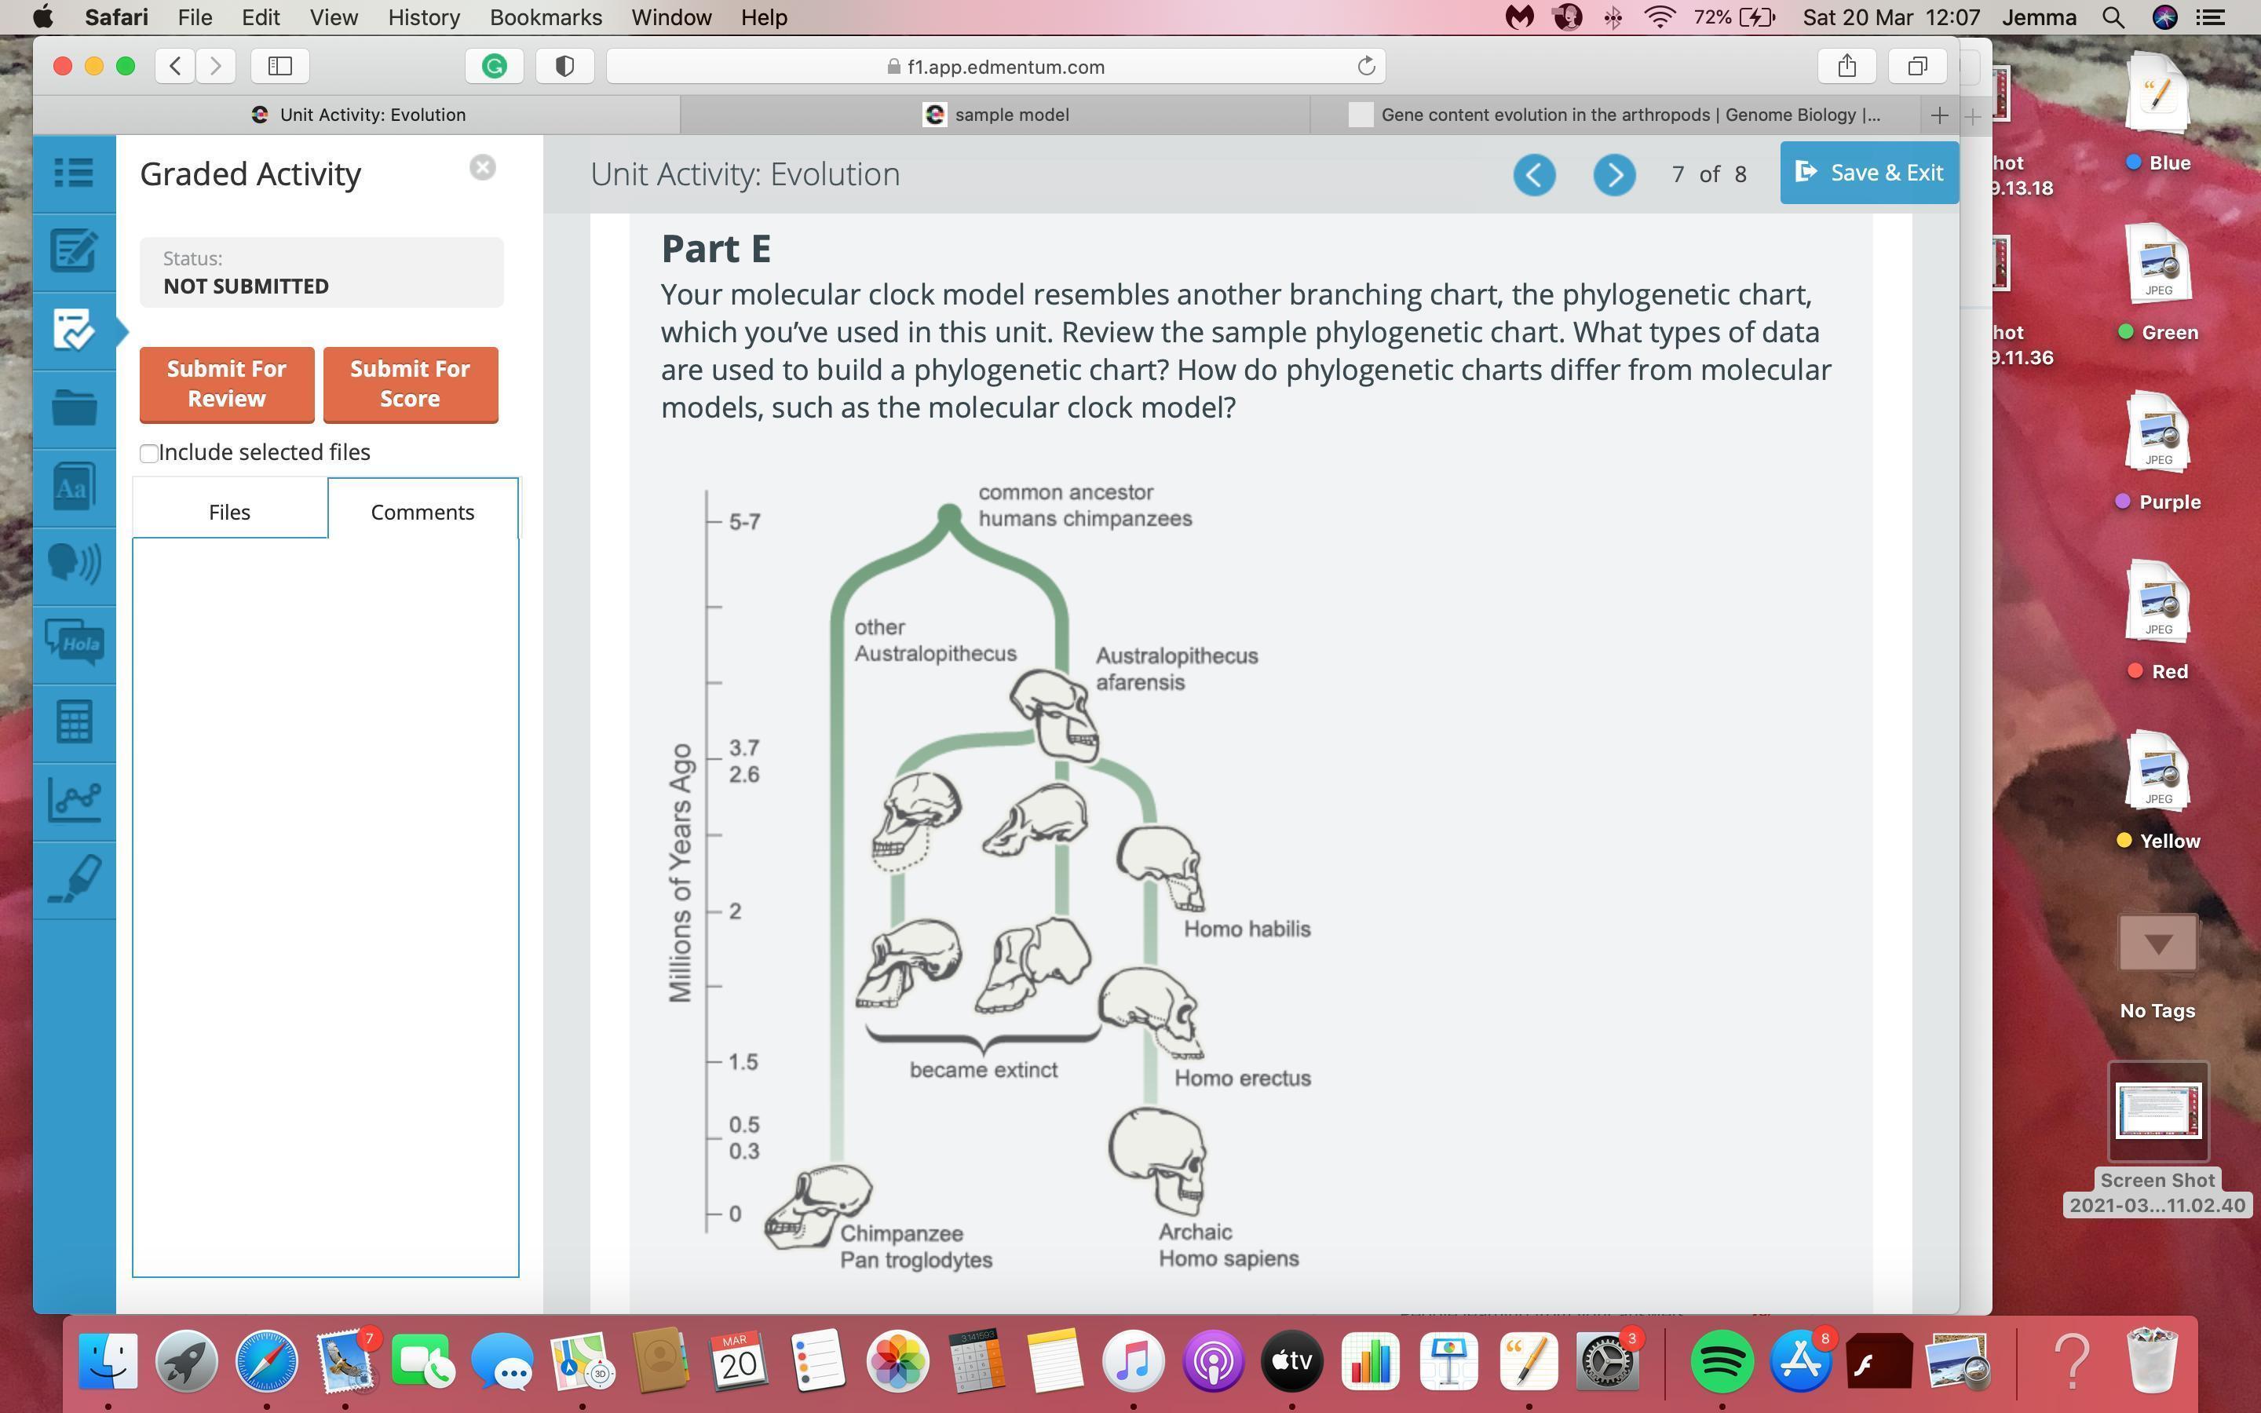Open the Bookmarks menu

[545, 16]
